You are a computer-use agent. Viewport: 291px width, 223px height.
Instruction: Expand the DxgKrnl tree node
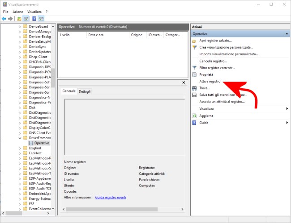[x=20, y=149]
